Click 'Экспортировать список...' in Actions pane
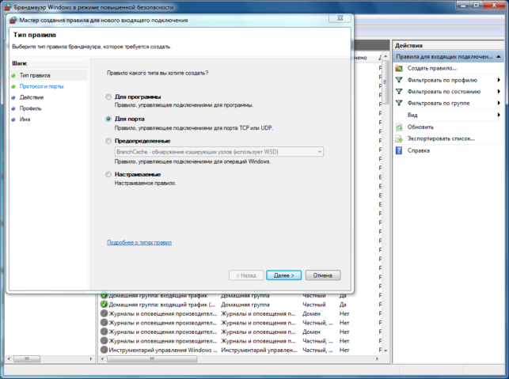 click(x=441, y=138)
